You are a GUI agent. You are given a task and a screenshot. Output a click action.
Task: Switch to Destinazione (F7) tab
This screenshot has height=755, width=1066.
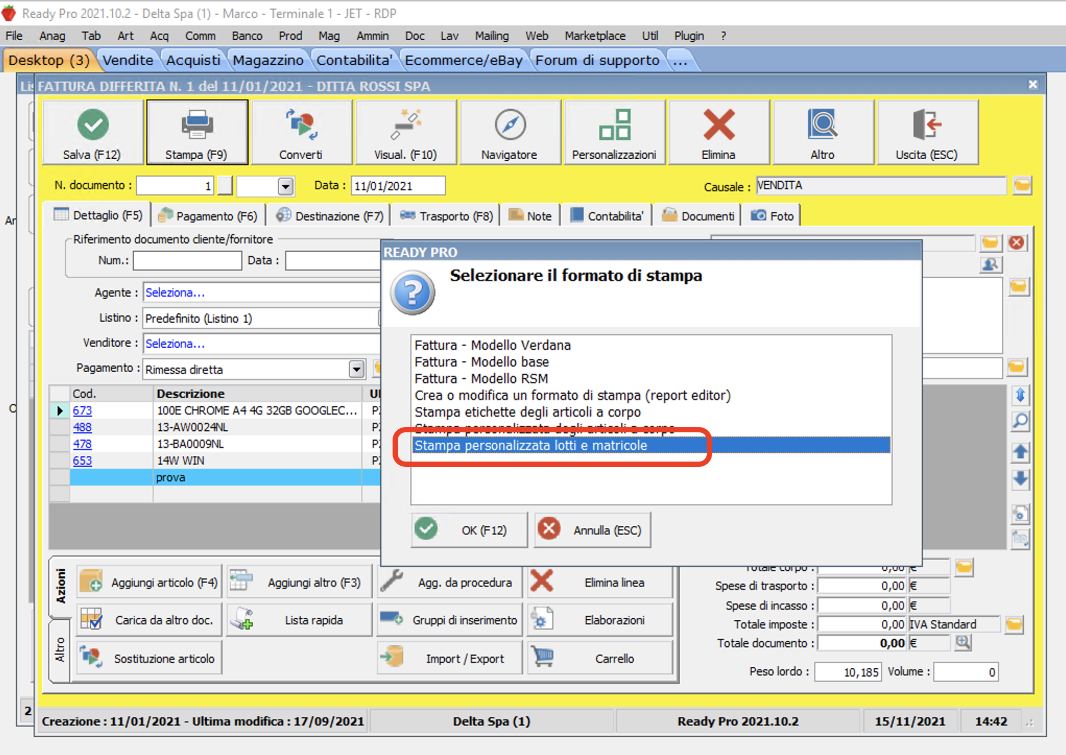(x=330, y=216)
